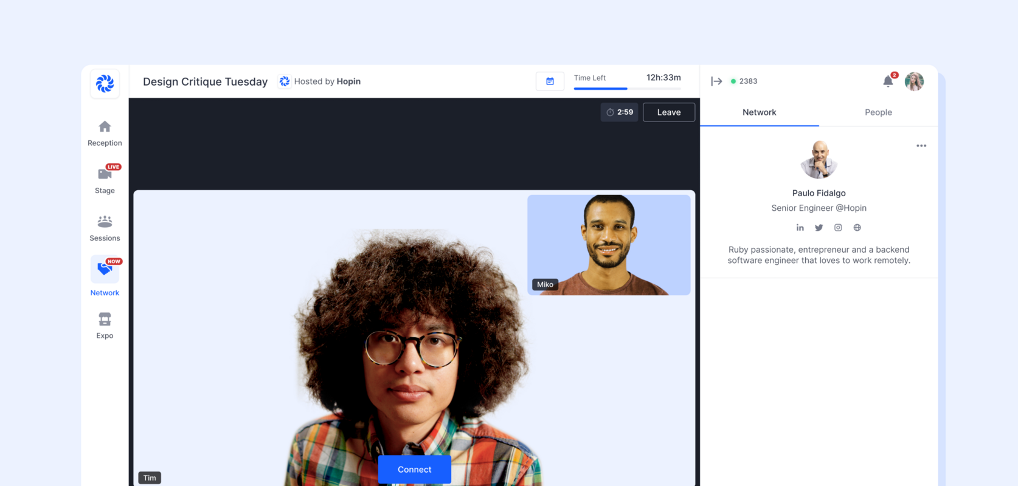This screenshot has height=486, width=1018.
Task: Open user account avatar menu
Action: click(914, 81)
